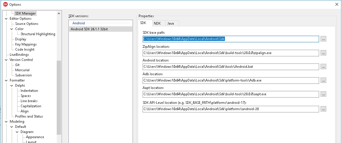Select Subversion under Version Control
The image size is (342, 143).
pyautogui.click(x=23, y=75)
